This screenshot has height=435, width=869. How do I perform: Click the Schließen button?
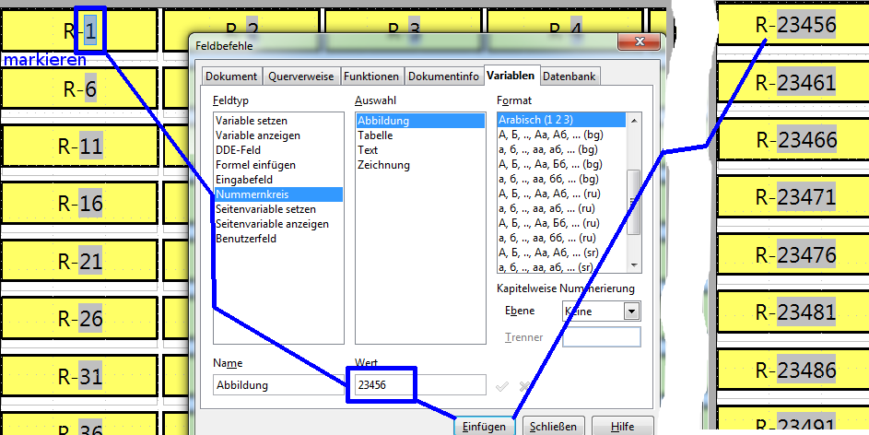(554, 427)
